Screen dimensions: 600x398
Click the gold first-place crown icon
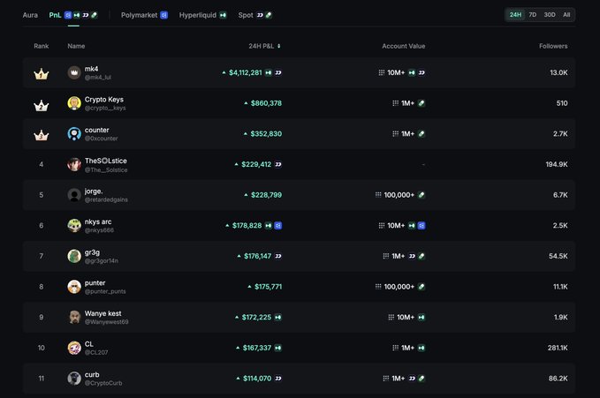tap(41, 73)
